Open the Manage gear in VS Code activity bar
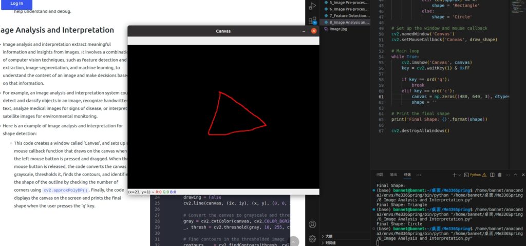The image size is (526, 246). (x=312, y=239)
